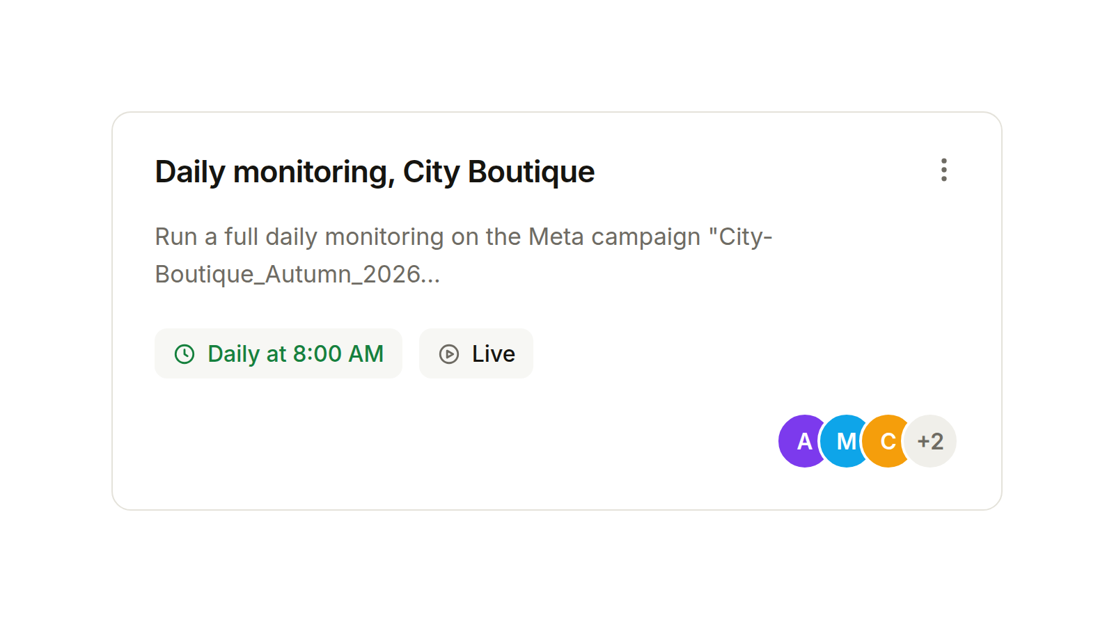
Task: Open the three-dot more options menu
Action: pos(943,170)
